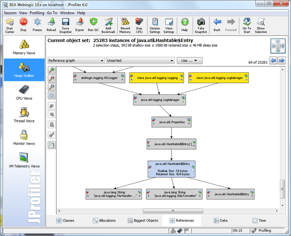Viewport: 291px width, 236px height.
Task: Click the Reload toolbar icon
Action: (x=51, y=25)
